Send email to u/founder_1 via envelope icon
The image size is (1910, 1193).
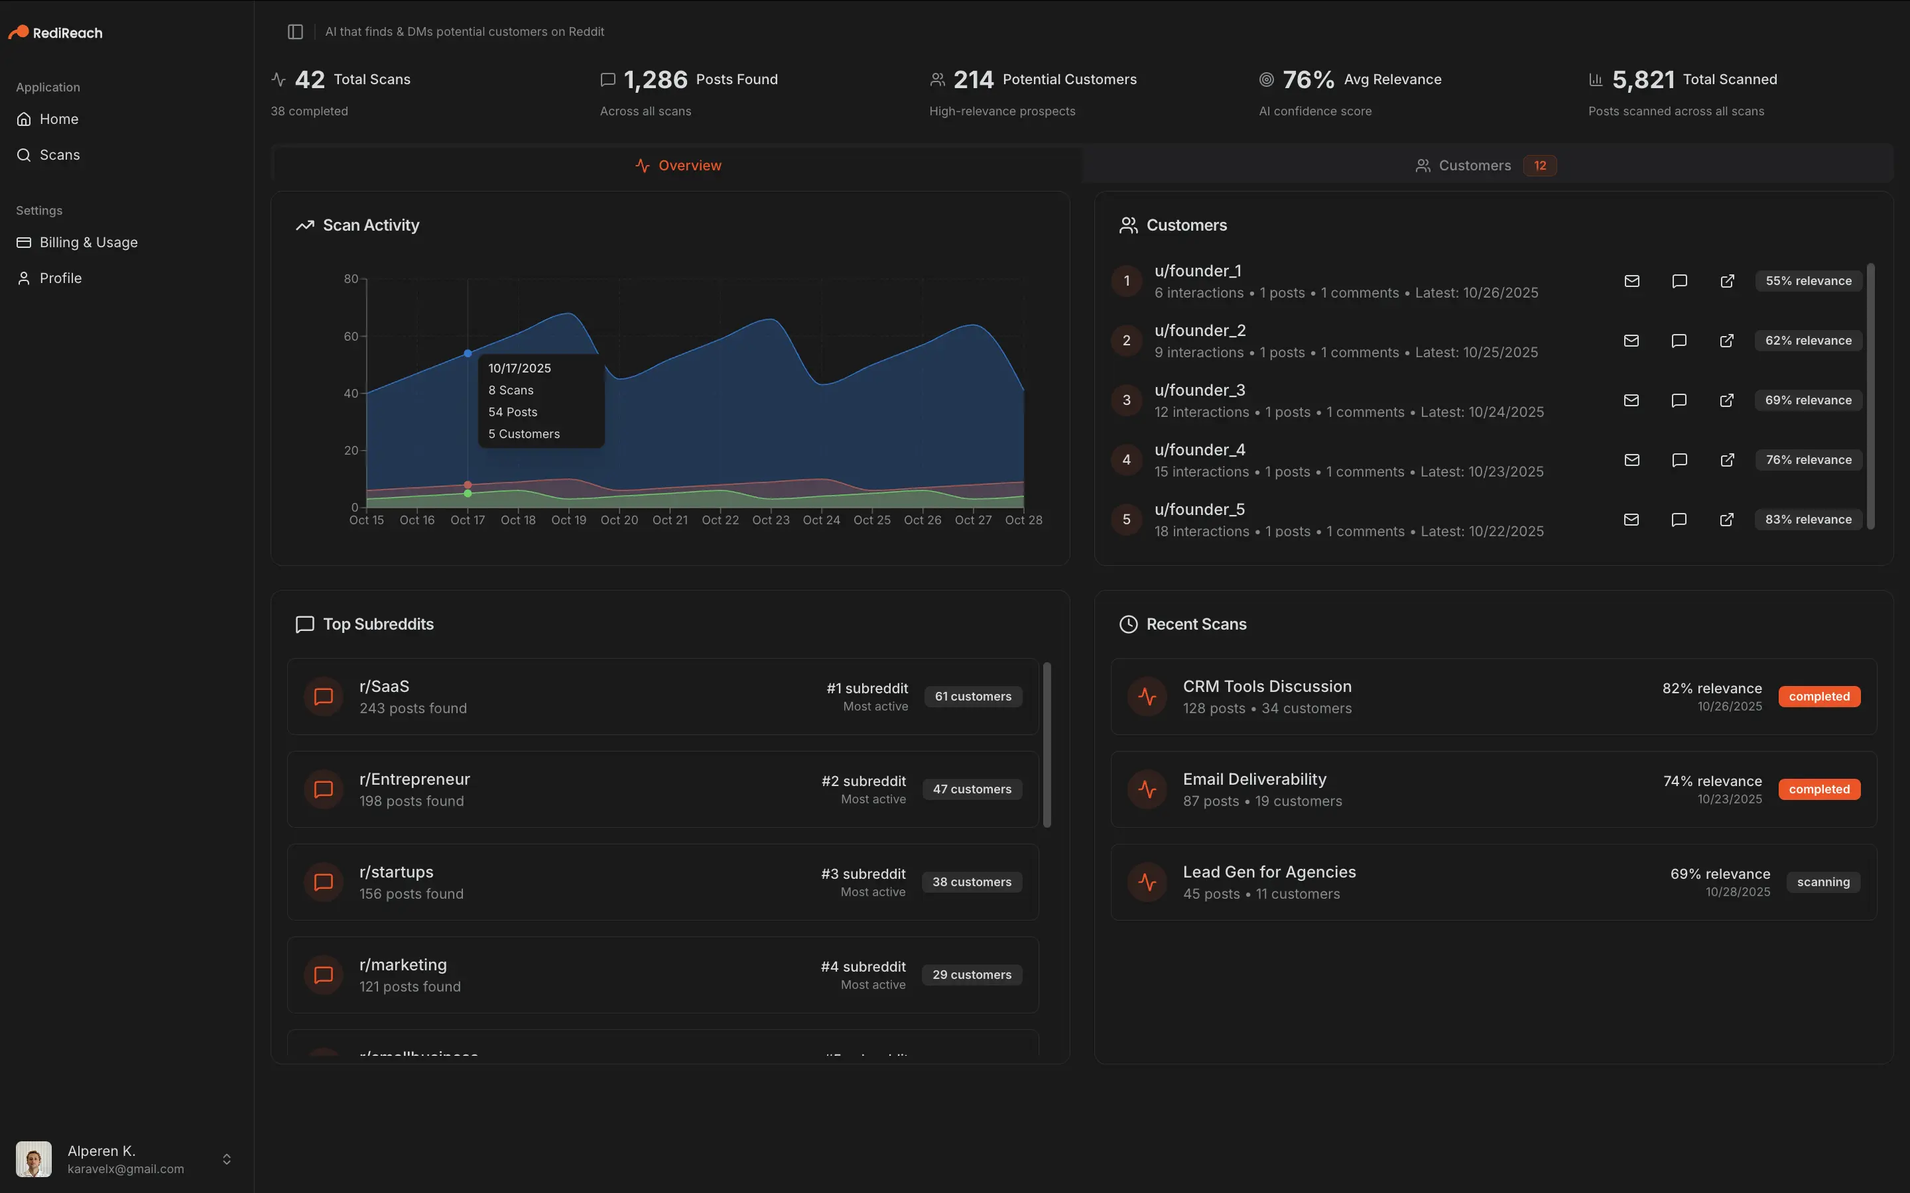(x=1631, y=280)
